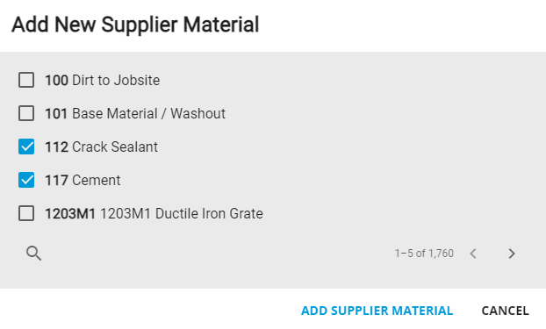The image size is (546, 329).
Task: Click the bold 101 material code
Action: (56, 113)
